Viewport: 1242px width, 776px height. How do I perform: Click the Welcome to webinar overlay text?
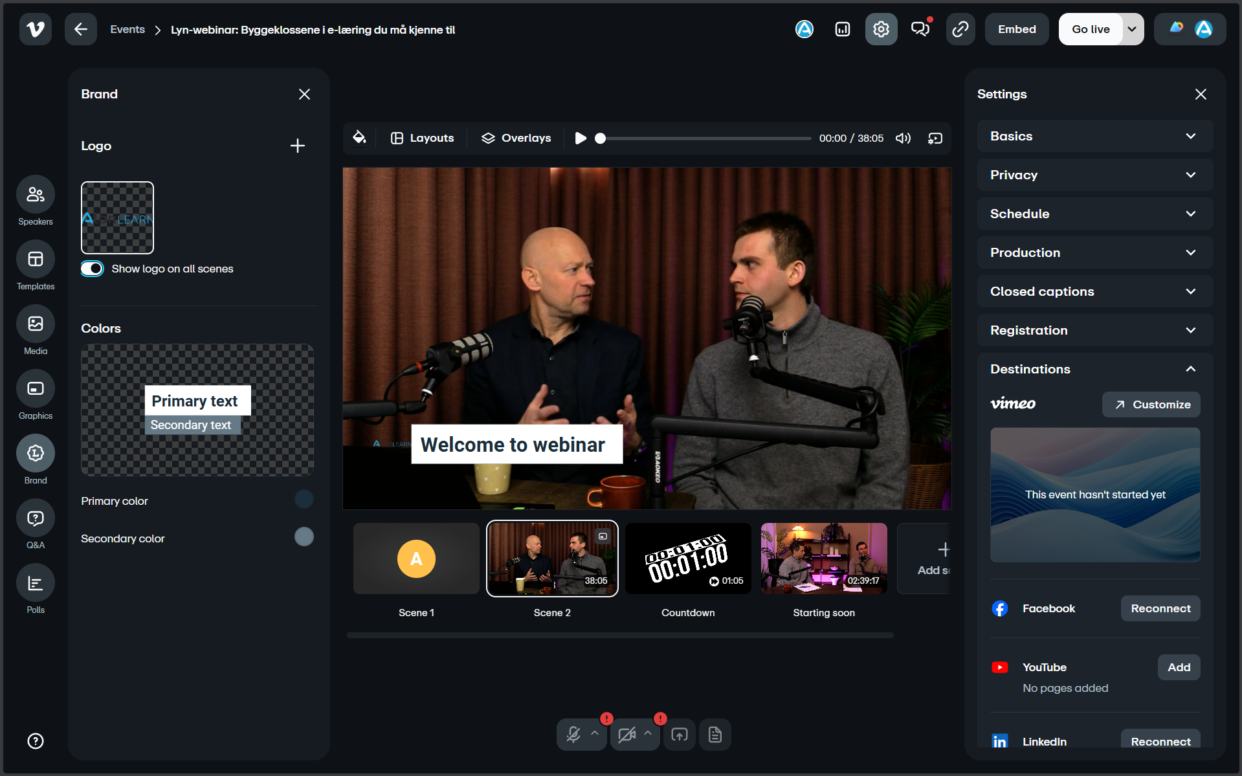[x=516, y=445]
